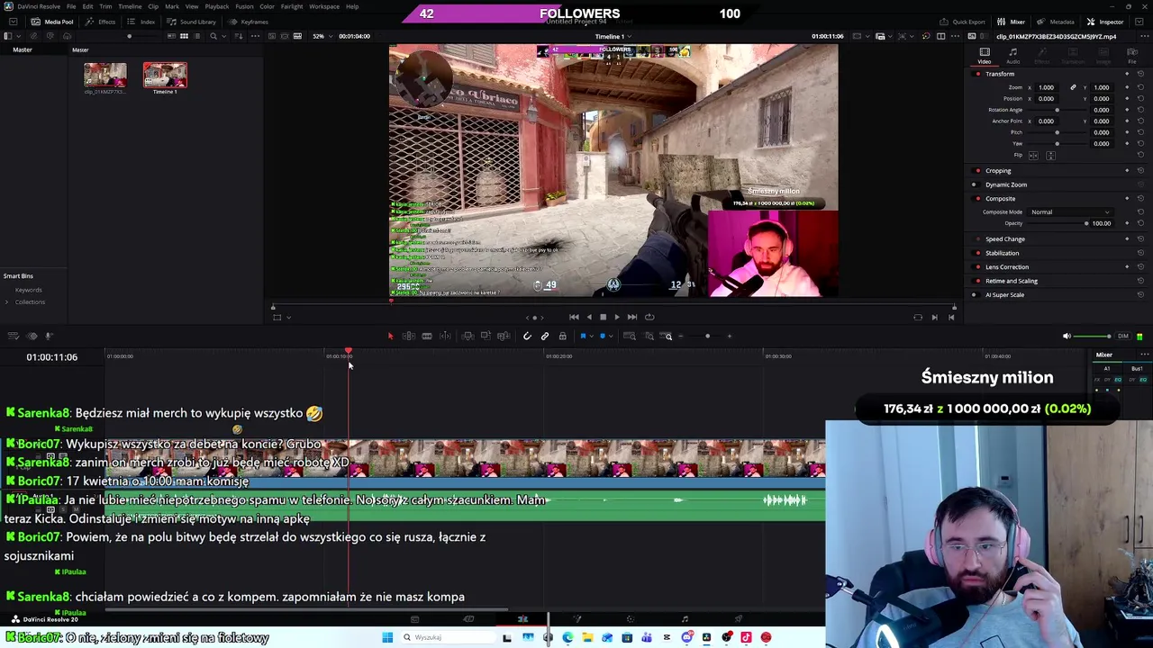Open the Workspace menu

[x=324, y=6]
